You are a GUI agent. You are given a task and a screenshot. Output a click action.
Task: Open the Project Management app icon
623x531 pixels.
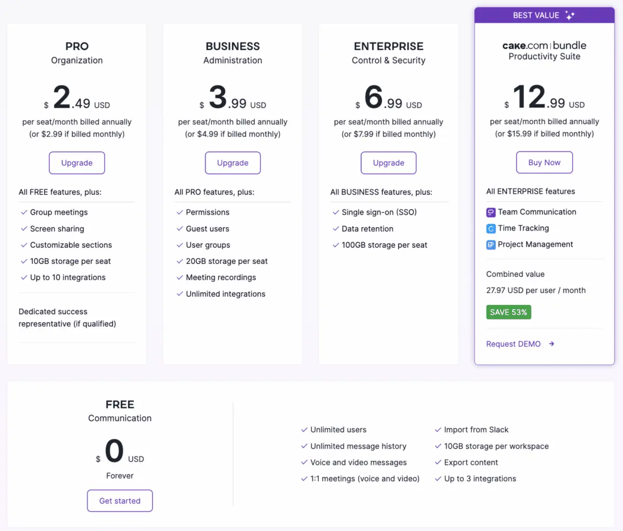[x=491, y=244]
